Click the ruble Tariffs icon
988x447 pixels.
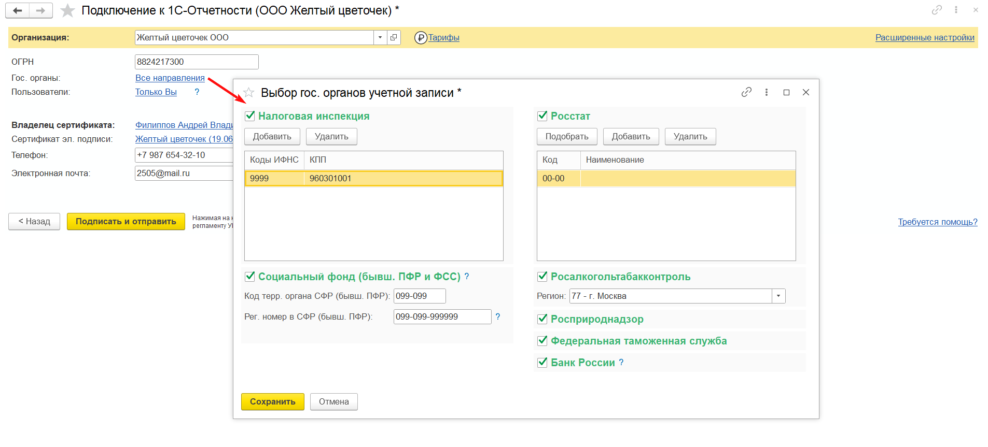tap(421, 38)
